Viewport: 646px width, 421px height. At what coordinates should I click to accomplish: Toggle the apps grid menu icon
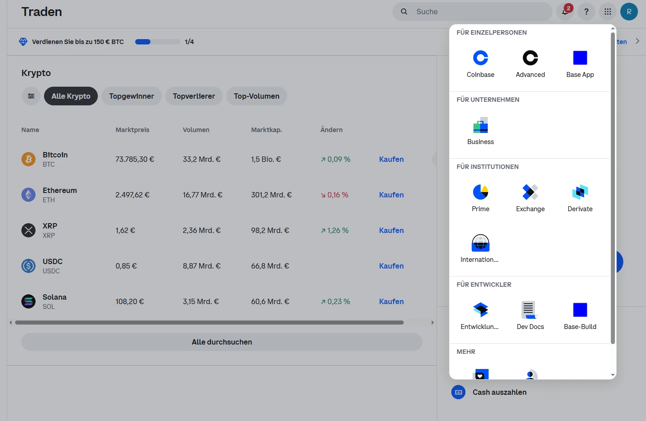click(x=608, y=12)
